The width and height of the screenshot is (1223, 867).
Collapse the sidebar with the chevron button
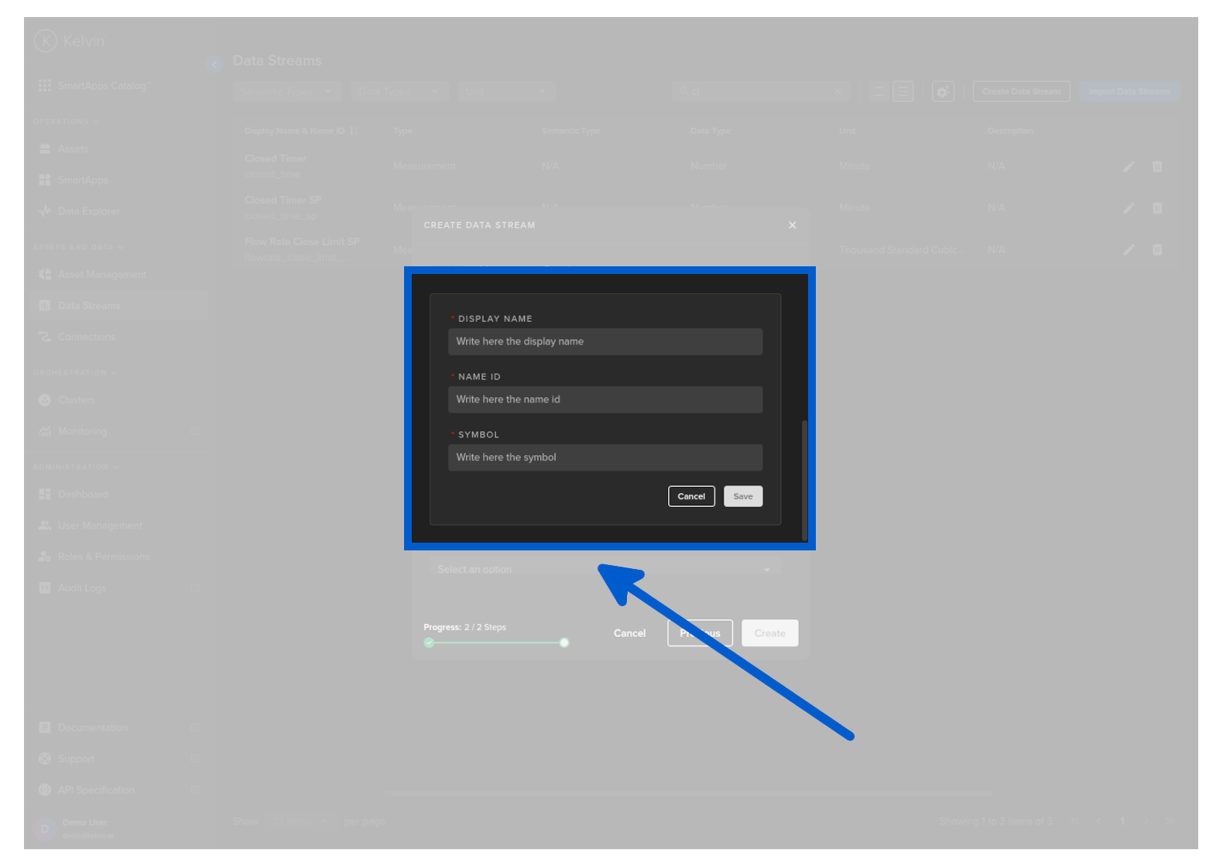[214, 64]
